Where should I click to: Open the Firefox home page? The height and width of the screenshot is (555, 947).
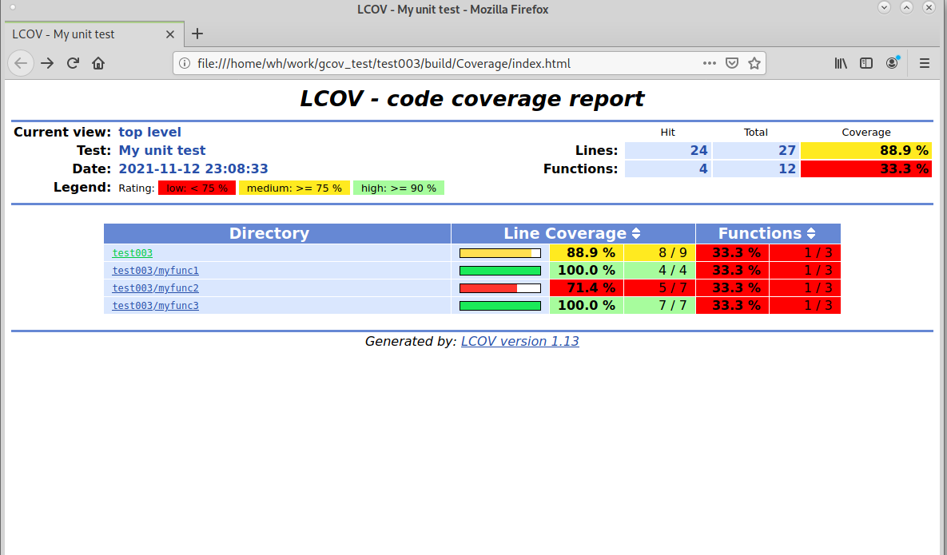98,63
